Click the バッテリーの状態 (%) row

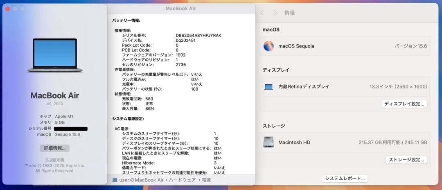coord(160,89)
